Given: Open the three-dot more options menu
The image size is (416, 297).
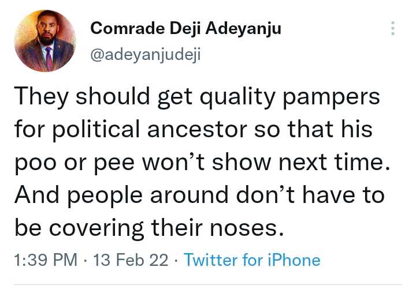Looking at the screenshot, I should coord(393,28).
